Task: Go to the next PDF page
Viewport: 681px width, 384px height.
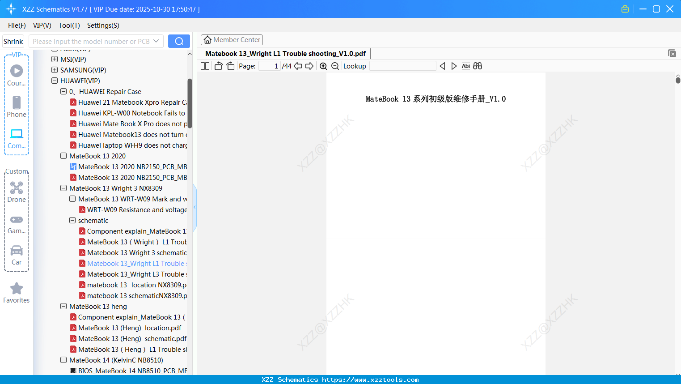Action: point(309,66)
